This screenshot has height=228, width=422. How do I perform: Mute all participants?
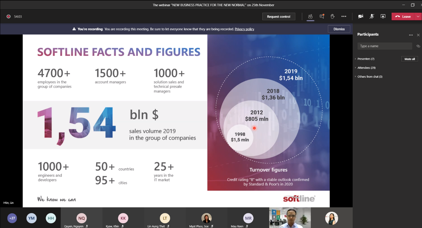(410, 59)
